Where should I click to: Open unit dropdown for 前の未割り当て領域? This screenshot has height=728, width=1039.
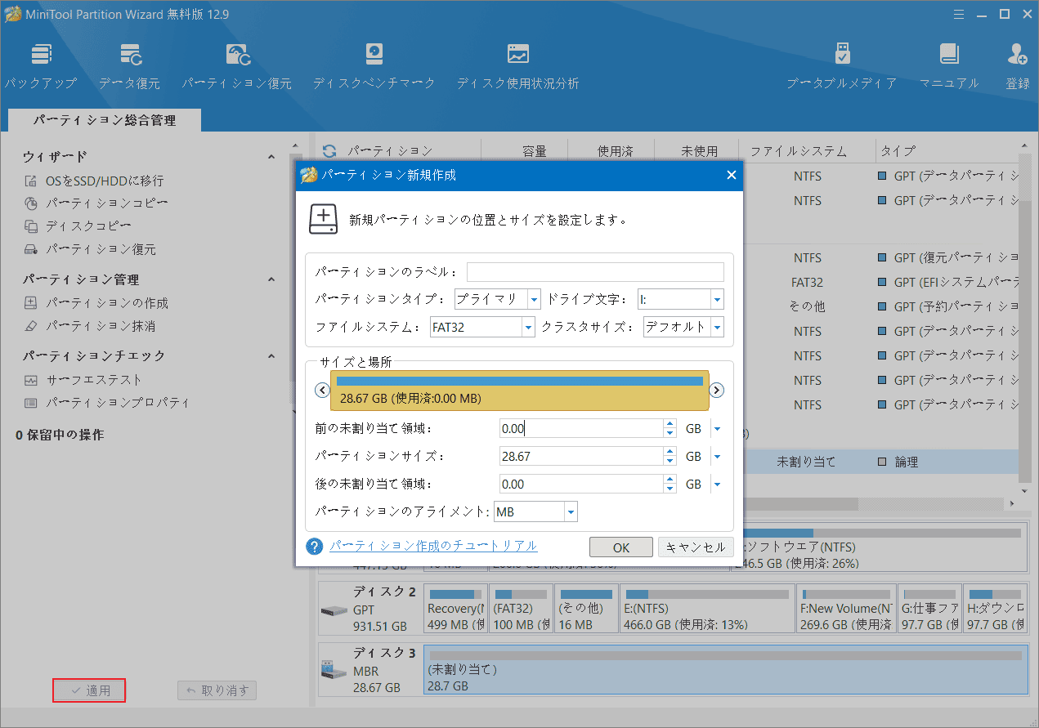click(717, 429)
